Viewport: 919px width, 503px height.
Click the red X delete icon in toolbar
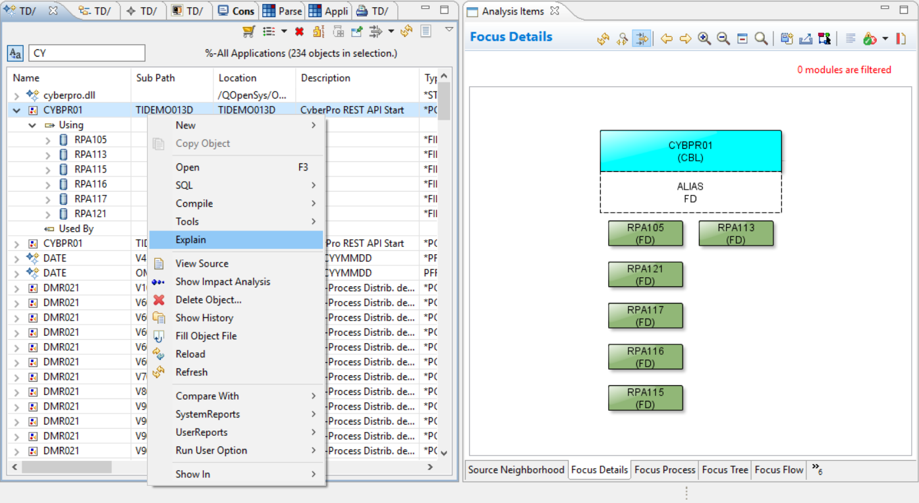coord(299,32)
